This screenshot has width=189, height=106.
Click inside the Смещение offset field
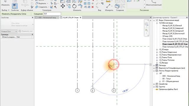(x=52, y=14)
